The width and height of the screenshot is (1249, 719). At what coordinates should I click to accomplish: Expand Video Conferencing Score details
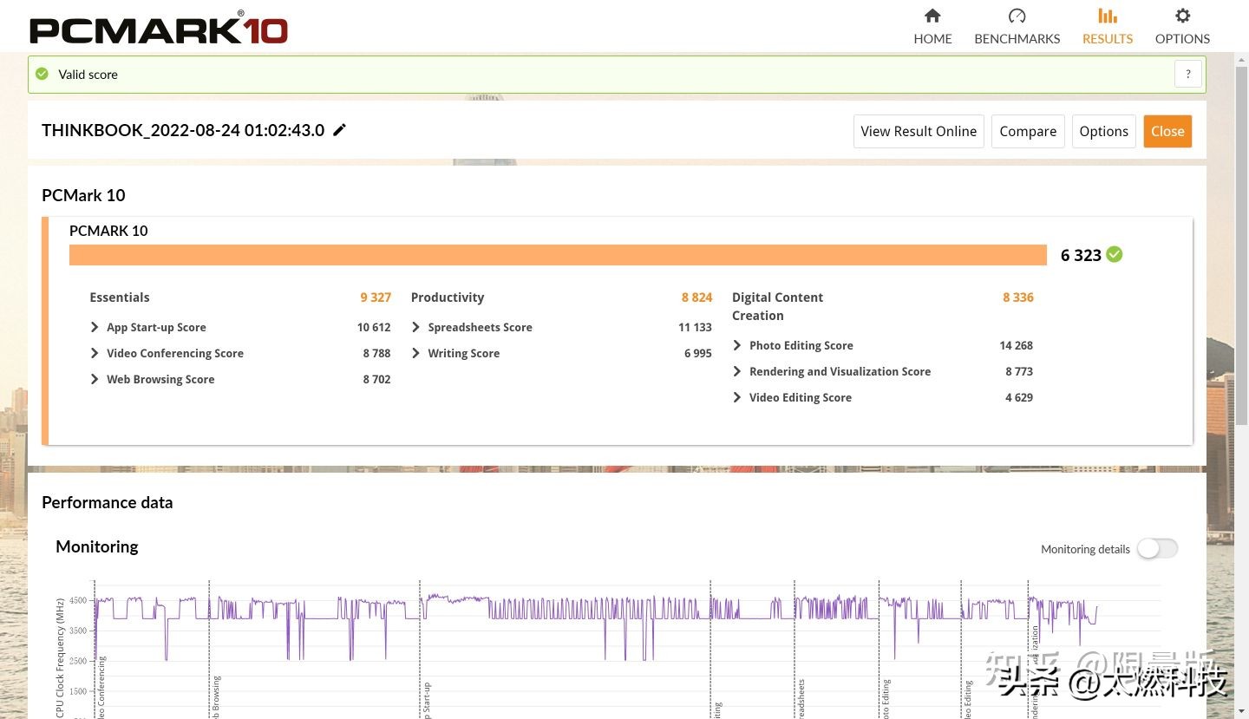pos(95,353)
